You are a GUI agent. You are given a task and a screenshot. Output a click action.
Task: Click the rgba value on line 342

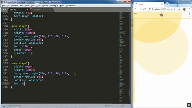tap(51, 73)
